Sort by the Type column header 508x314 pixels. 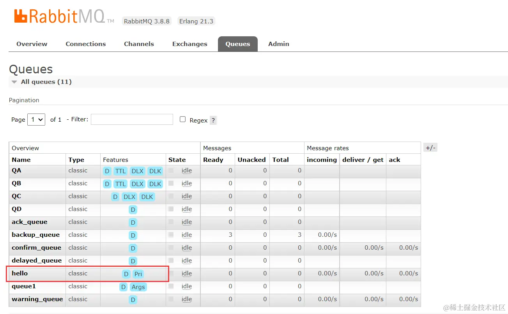[x=76, y=160]
